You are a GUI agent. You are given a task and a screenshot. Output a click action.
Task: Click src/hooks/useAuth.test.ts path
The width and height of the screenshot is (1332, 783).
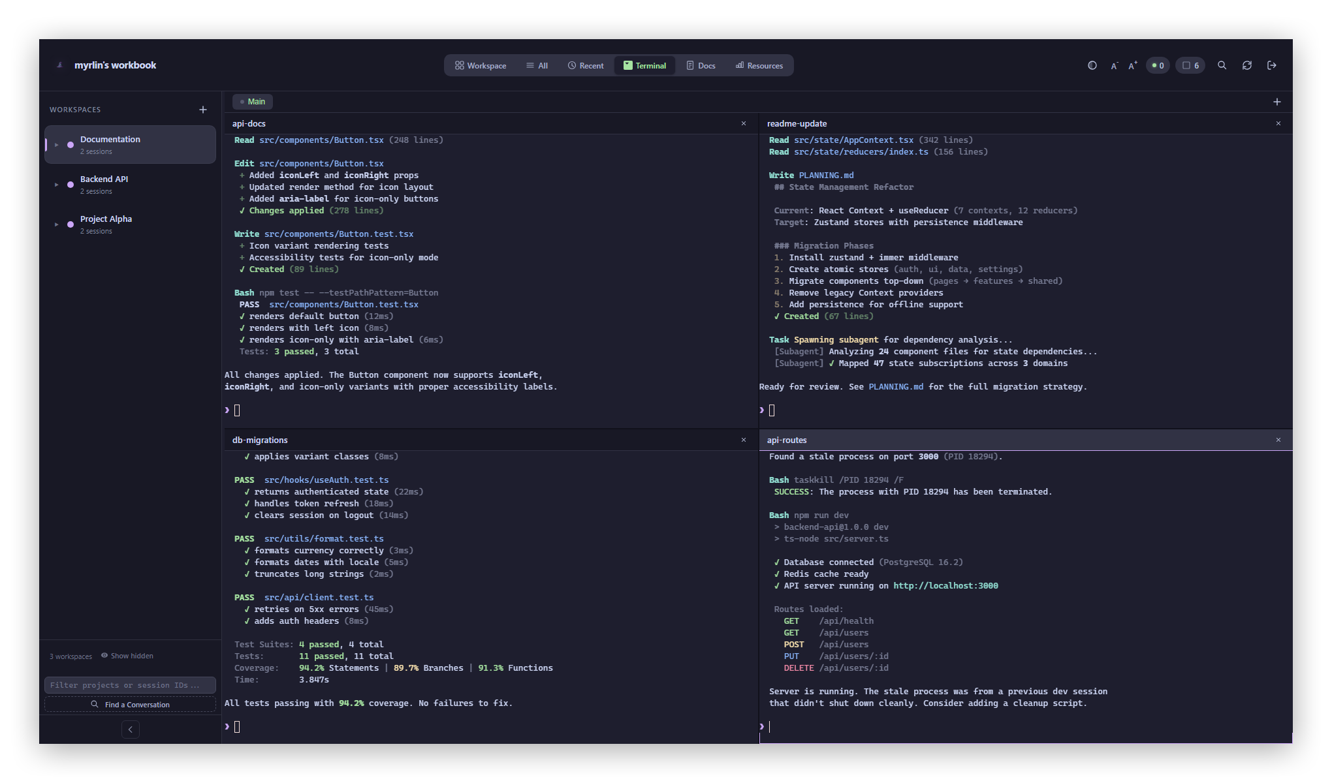tap(326, 480)
